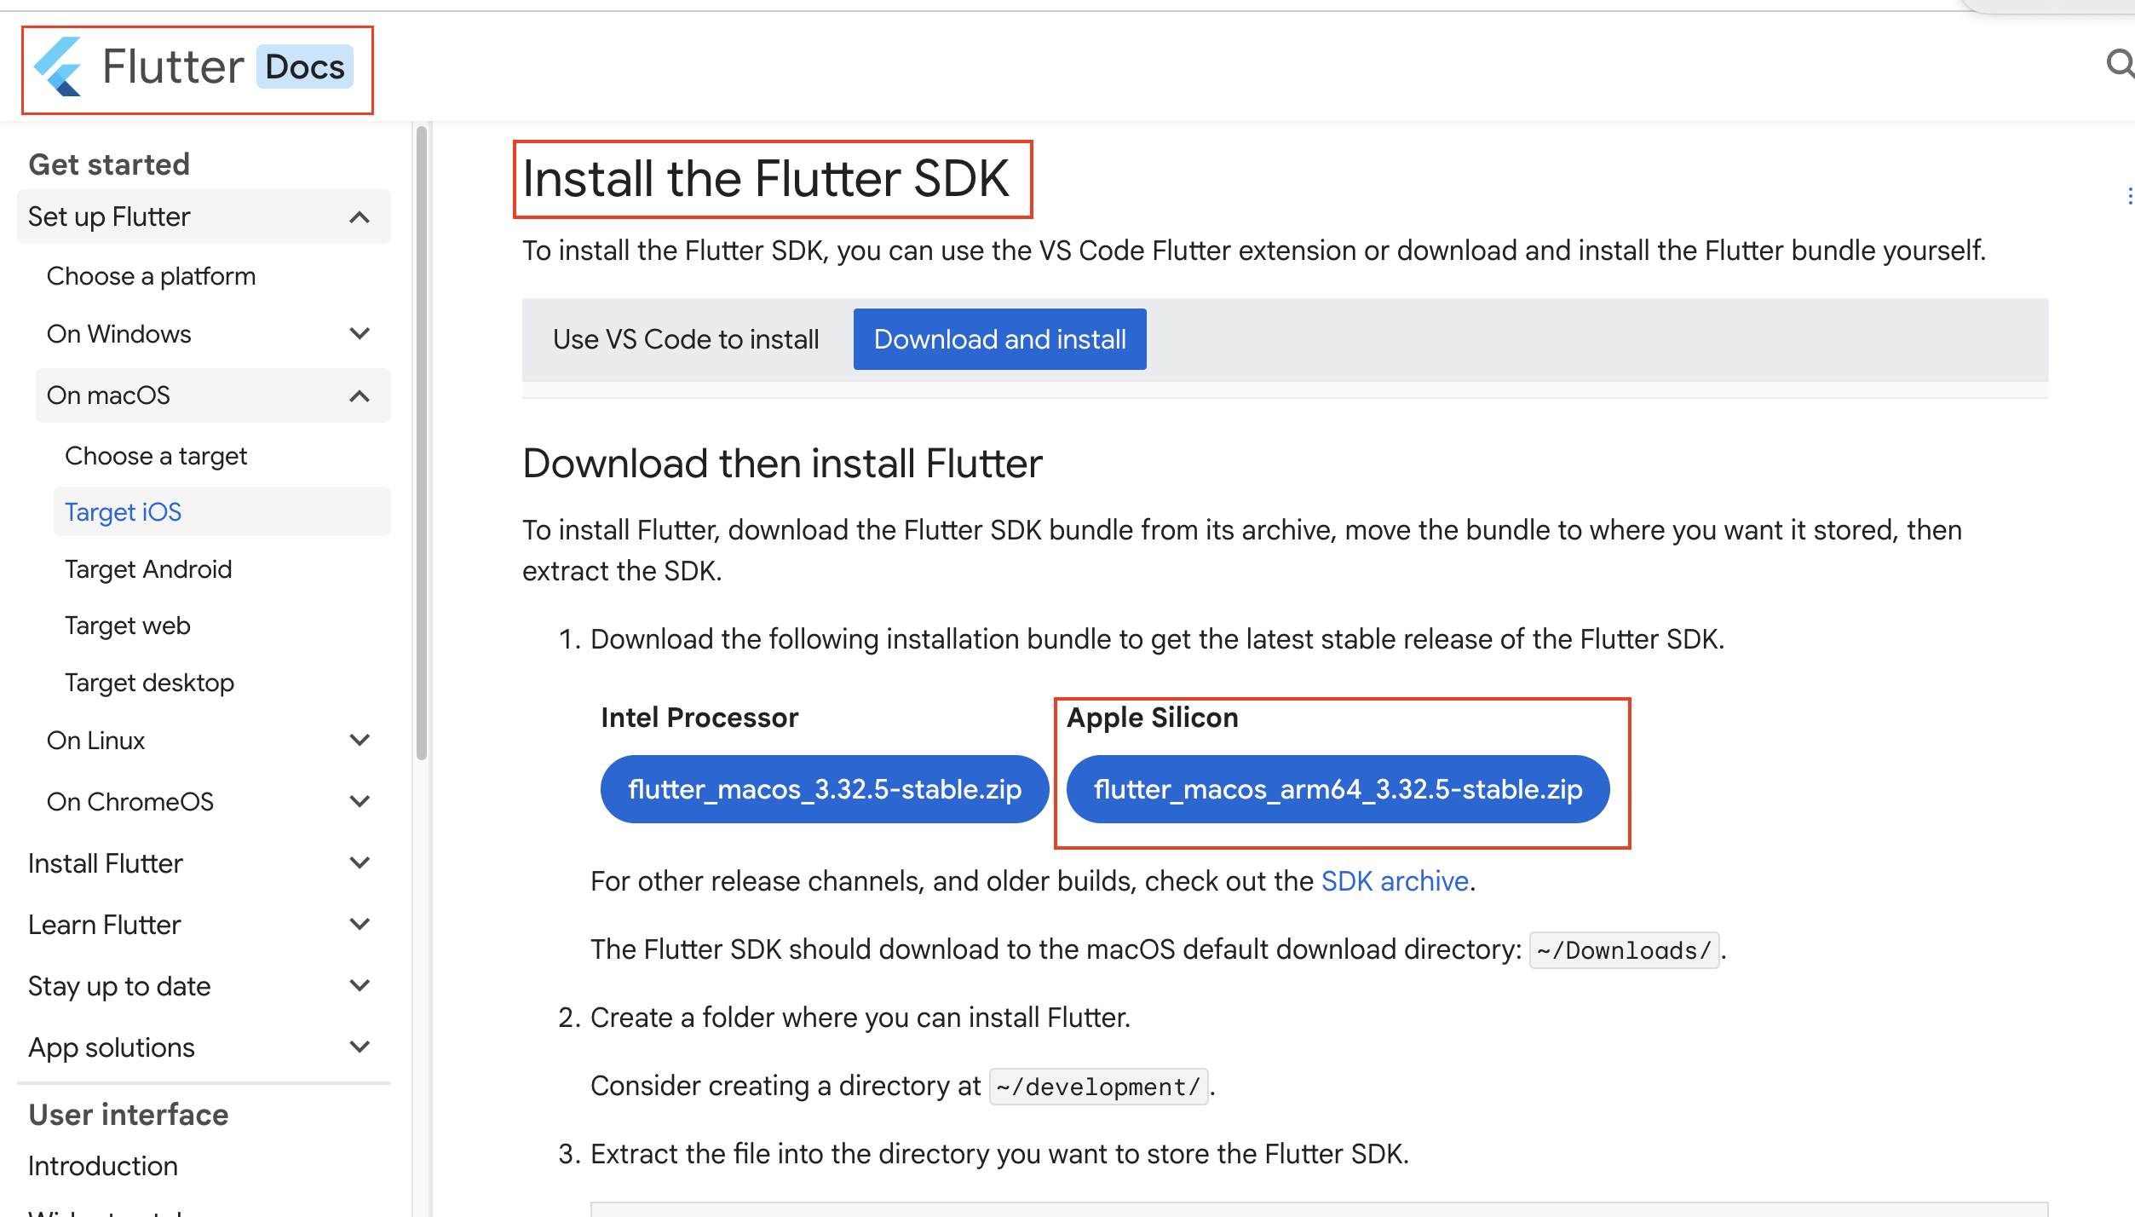This screenshot has height=1217, width=2135.
Task: Switch to the Use VS Code to install tab
Action: [686, 338]
